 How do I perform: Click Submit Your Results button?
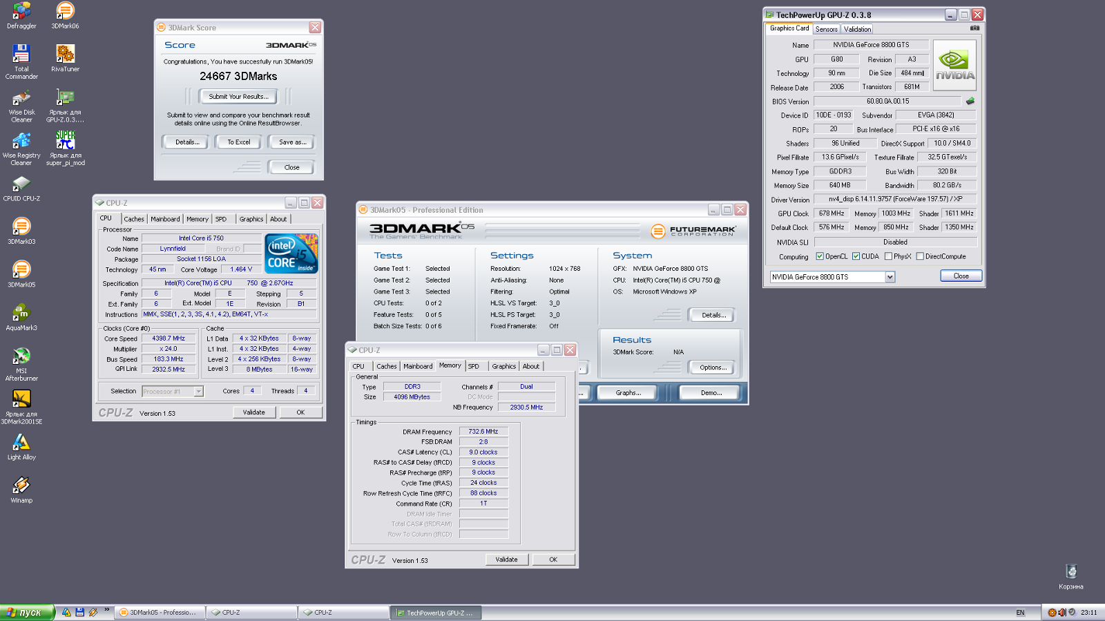(x=238, y=97)
